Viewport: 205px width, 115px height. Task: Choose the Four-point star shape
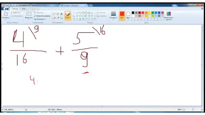click(x=77, y=19)
